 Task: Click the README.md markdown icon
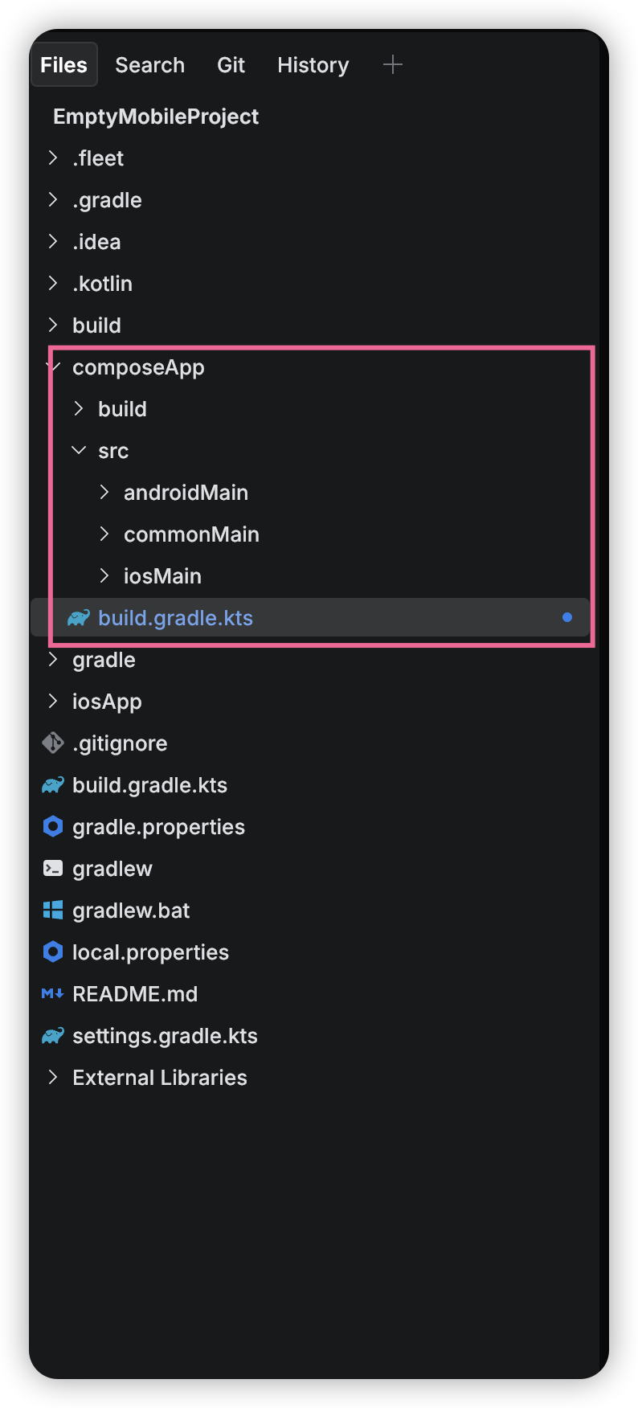[x=53, y=994]
